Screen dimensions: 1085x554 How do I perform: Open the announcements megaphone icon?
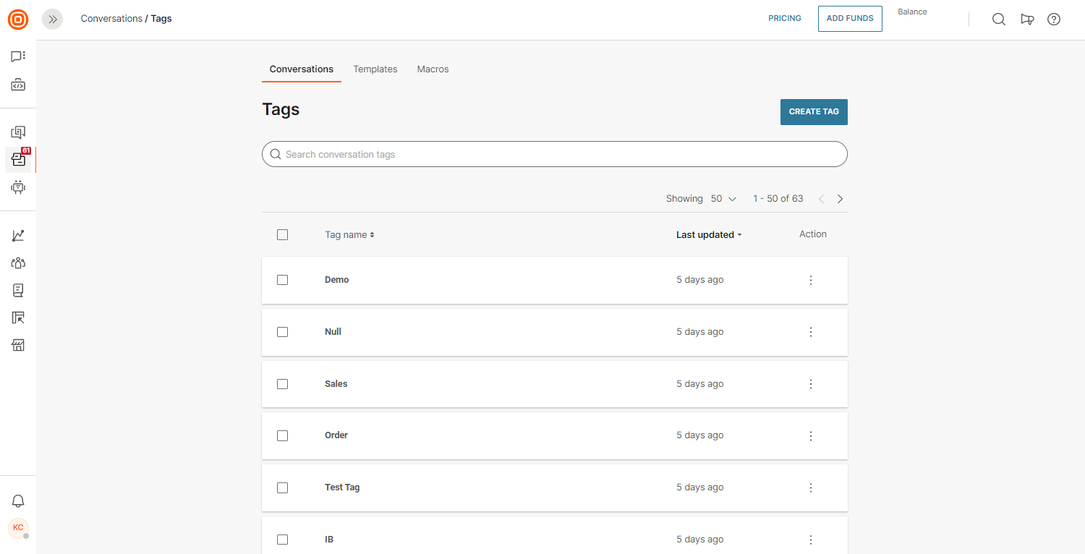pyautogui.click(x=1026, y=20)
